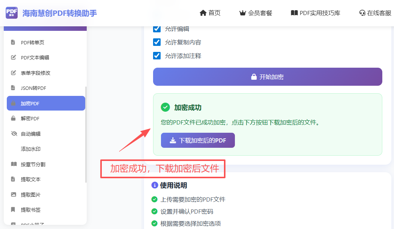Click the green success checkmark icon
This screenshot has width=394, height=229.
166,107
